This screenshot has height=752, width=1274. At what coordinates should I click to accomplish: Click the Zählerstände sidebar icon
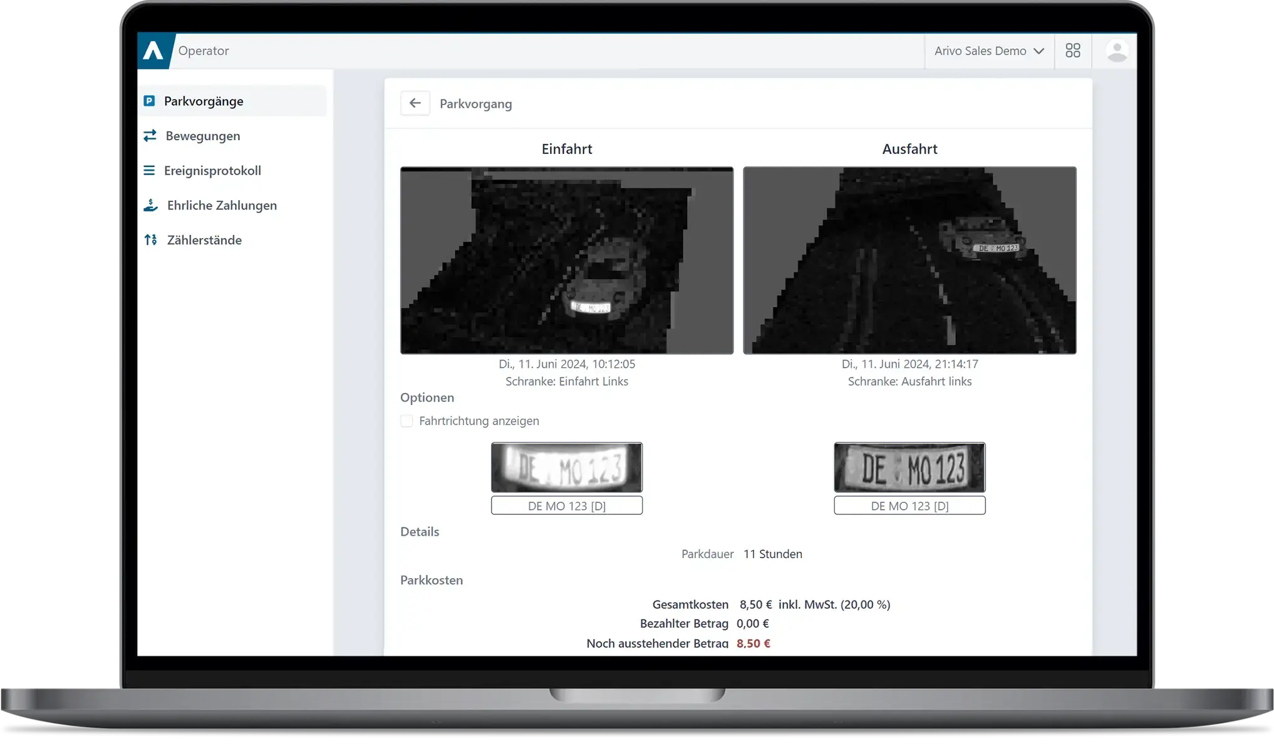click(x=150, y=239)
